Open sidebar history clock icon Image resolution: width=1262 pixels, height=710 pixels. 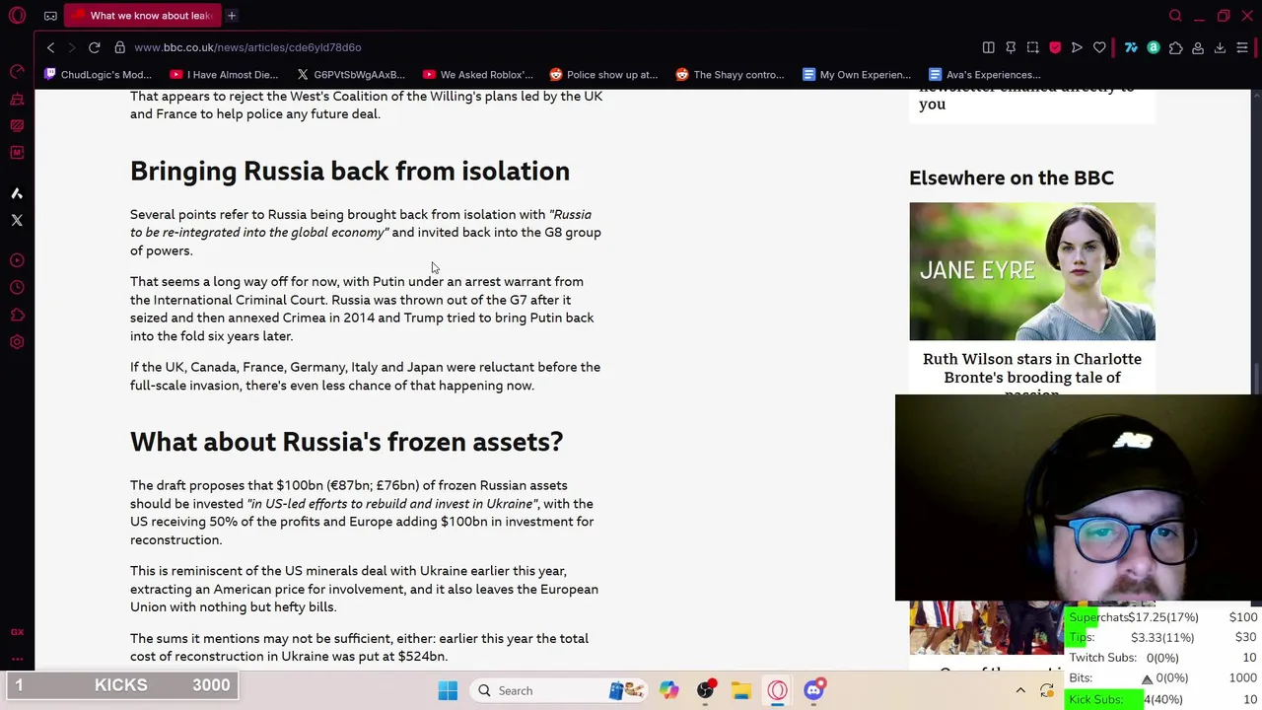[x=17, y=288]
